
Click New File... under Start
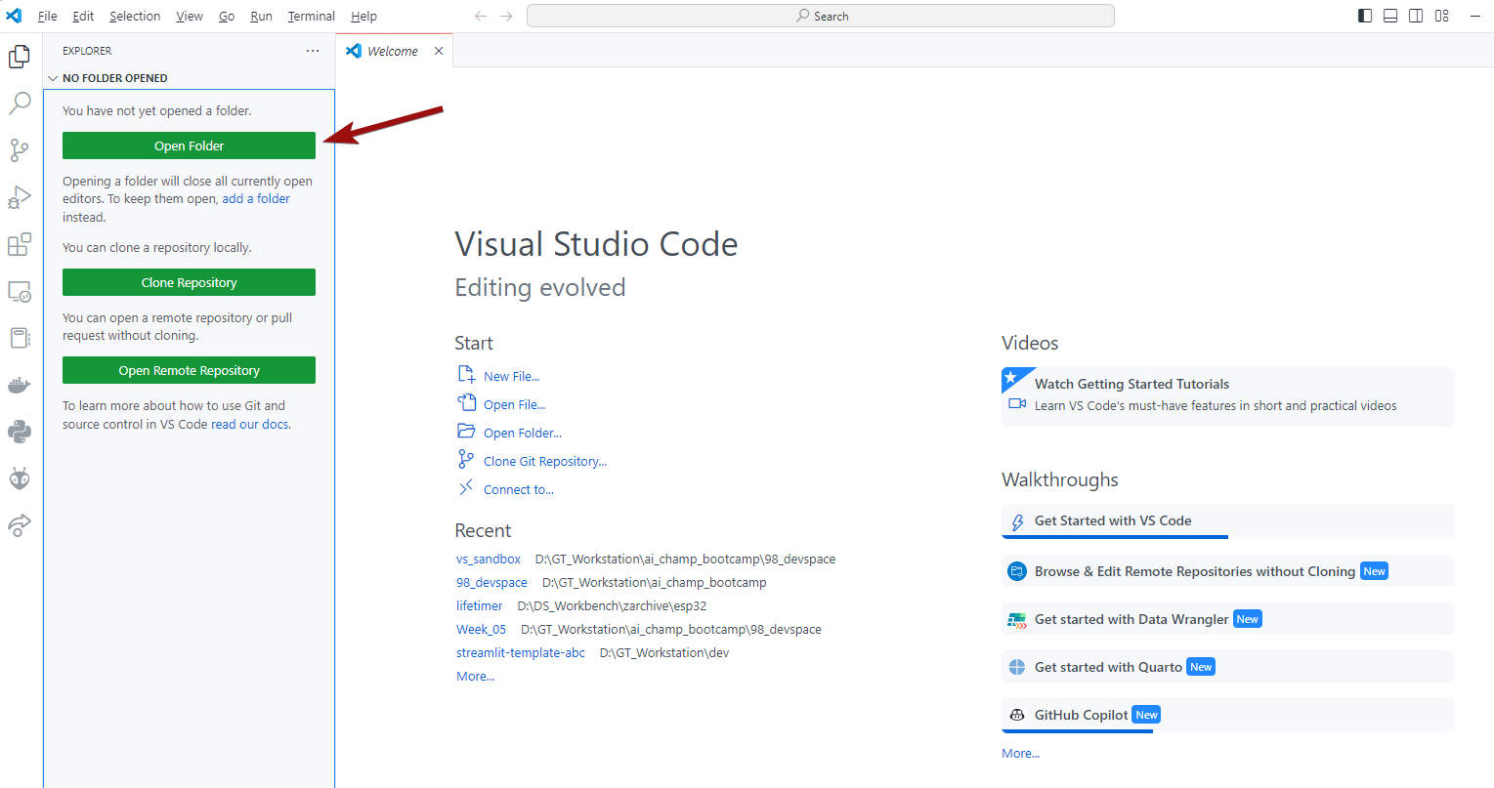[511, 376]
